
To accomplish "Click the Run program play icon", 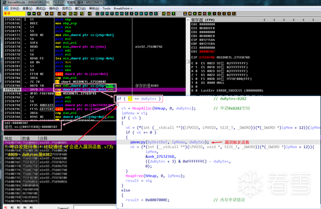I will 47,14.
